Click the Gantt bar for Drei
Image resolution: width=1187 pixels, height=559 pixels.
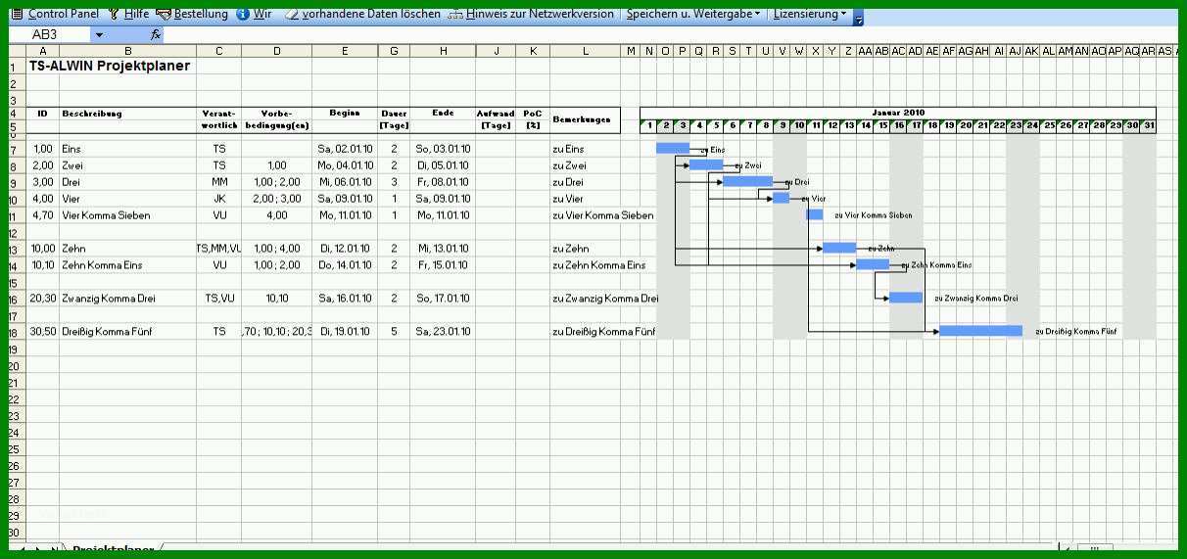pos(747,181)
